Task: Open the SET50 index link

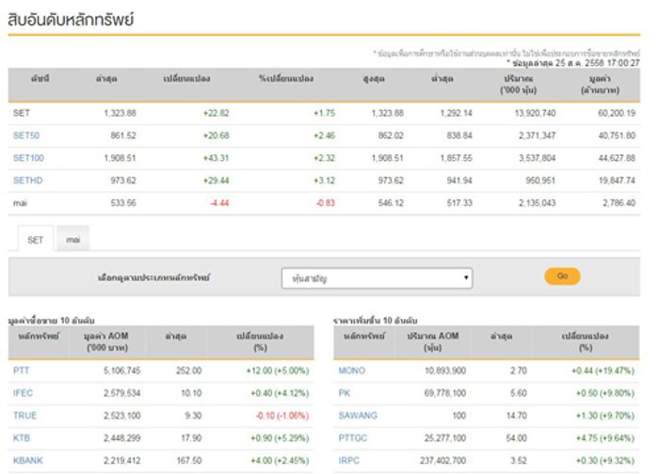Action: point(26,135)
